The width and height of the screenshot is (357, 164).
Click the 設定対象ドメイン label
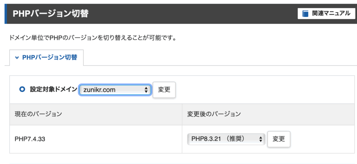pyautogui.click(x=54, y=89)
